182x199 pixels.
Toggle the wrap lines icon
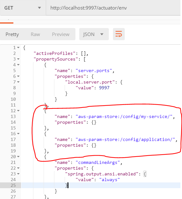coord(119,34)
